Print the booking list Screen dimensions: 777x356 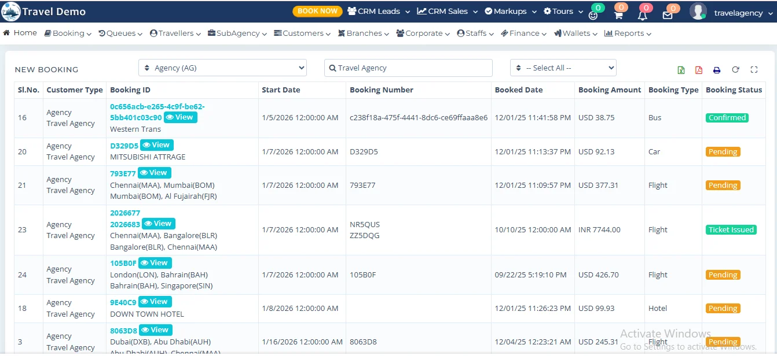tap(717, 69)
